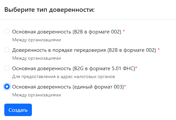This screenshot has height=120, width=176.
Task: Click the label 'Основная доверенность (единый формат 003)'
Action: click(68, 87)
